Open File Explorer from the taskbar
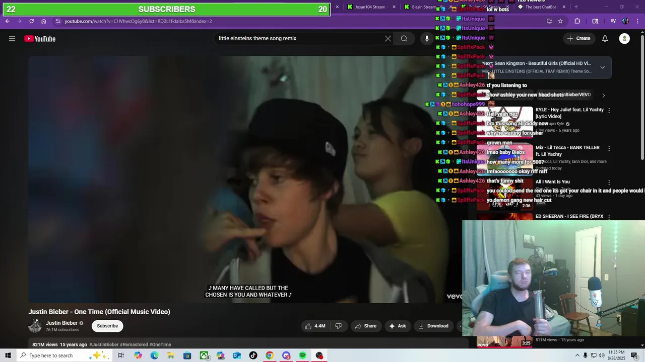The height and width of the screenshot is (362, 645). [x=171, y=355]
